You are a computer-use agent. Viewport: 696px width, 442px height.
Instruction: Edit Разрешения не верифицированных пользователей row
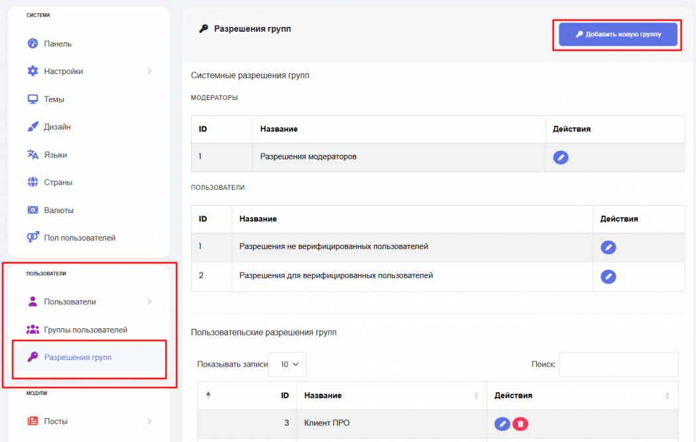[608, 247]
